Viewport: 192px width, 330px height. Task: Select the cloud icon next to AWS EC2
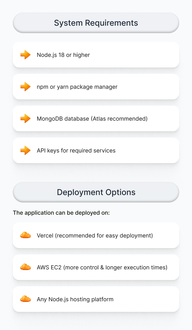pos(25,267)
